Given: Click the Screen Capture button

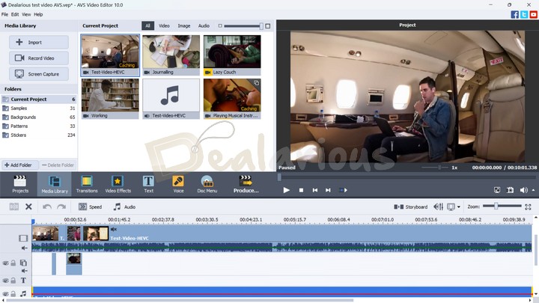Looking at the screenshot, I should click(x=39, y=74).
